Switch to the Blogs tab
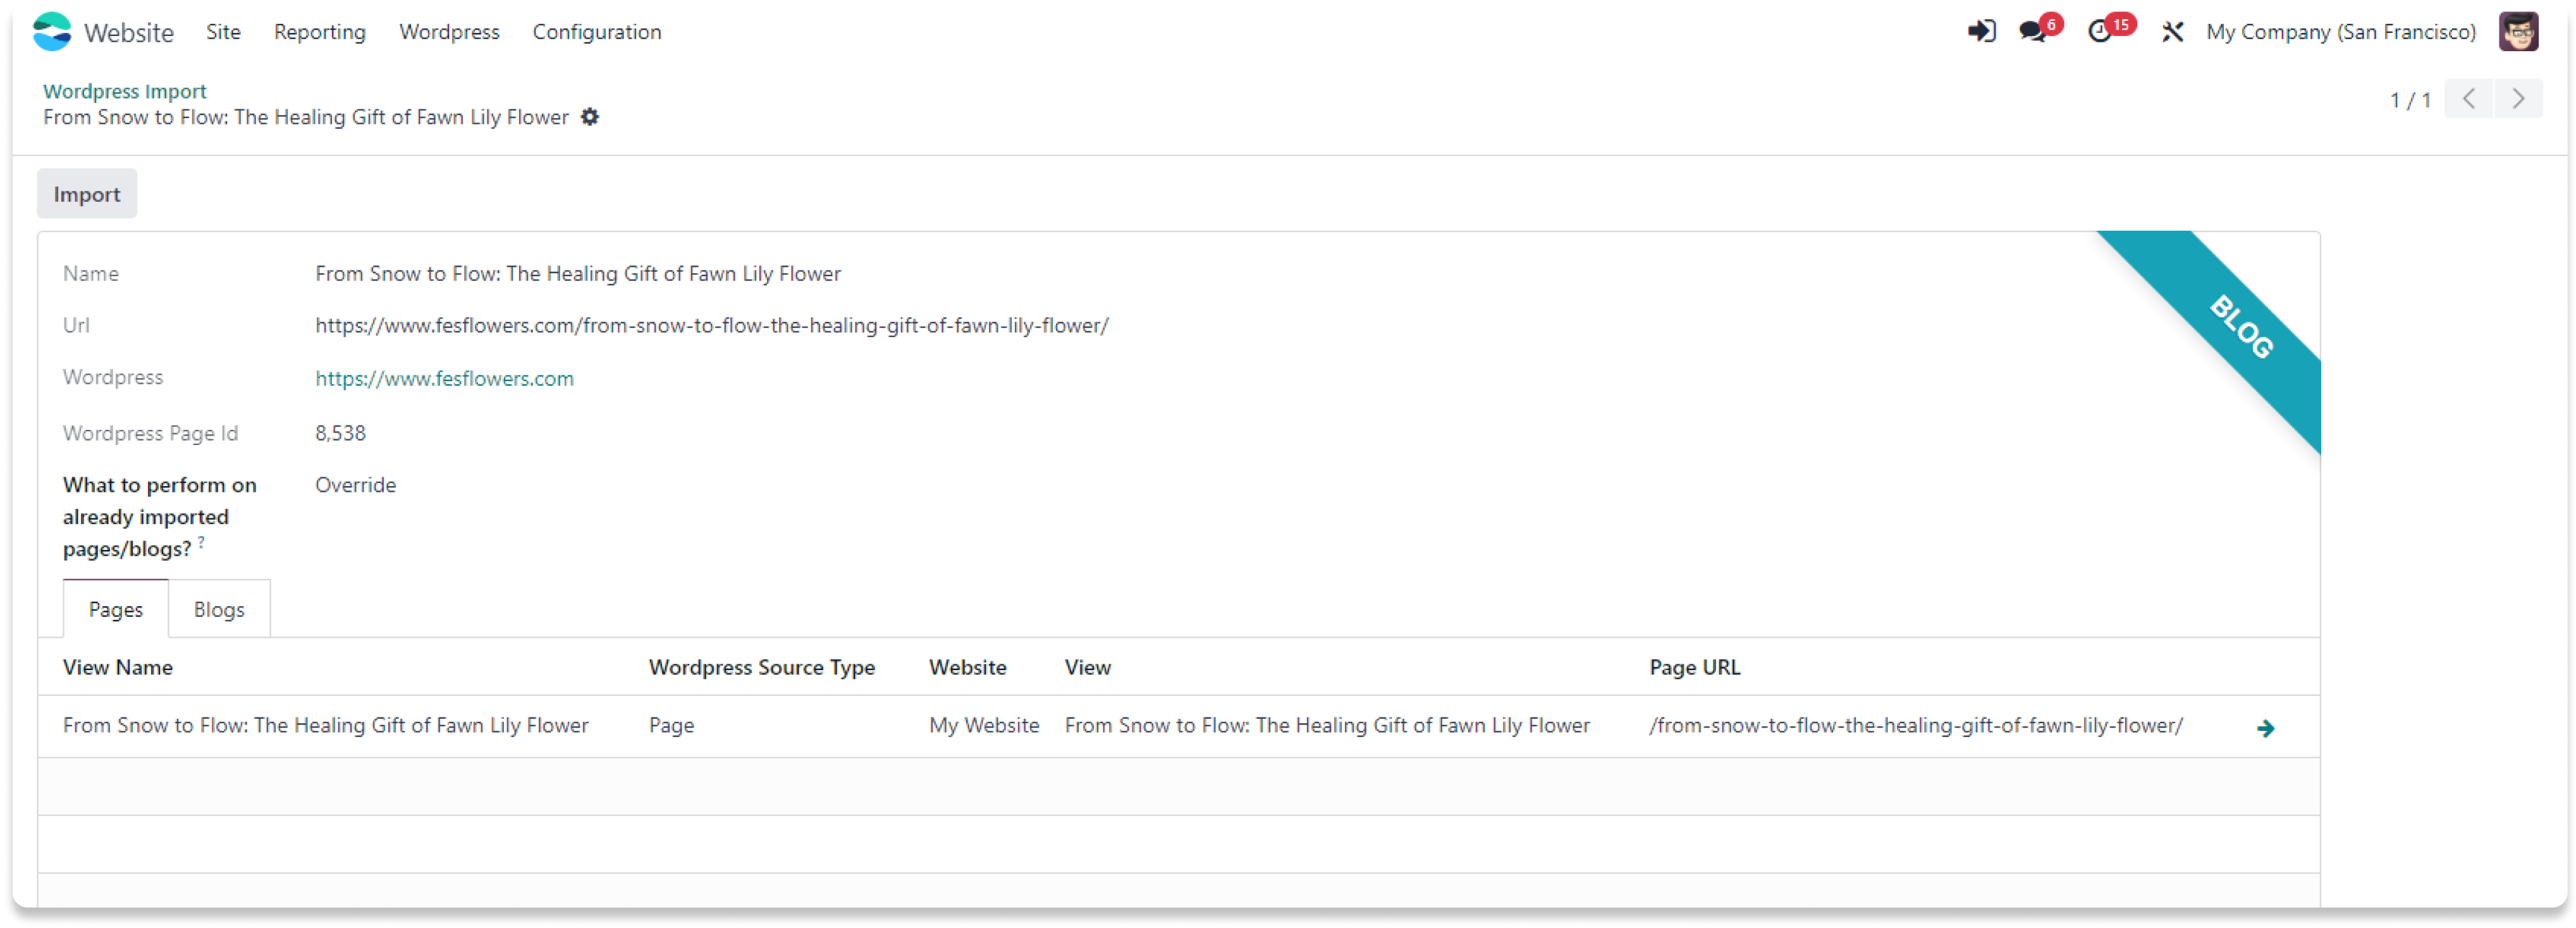Screen dimensions: 2576x928 coord(219,609)
